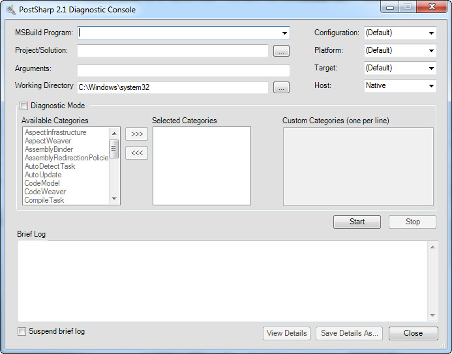Enable the Diagnostic Mode checkbox
The image size is (452, 354).
(x=23, y=106)
